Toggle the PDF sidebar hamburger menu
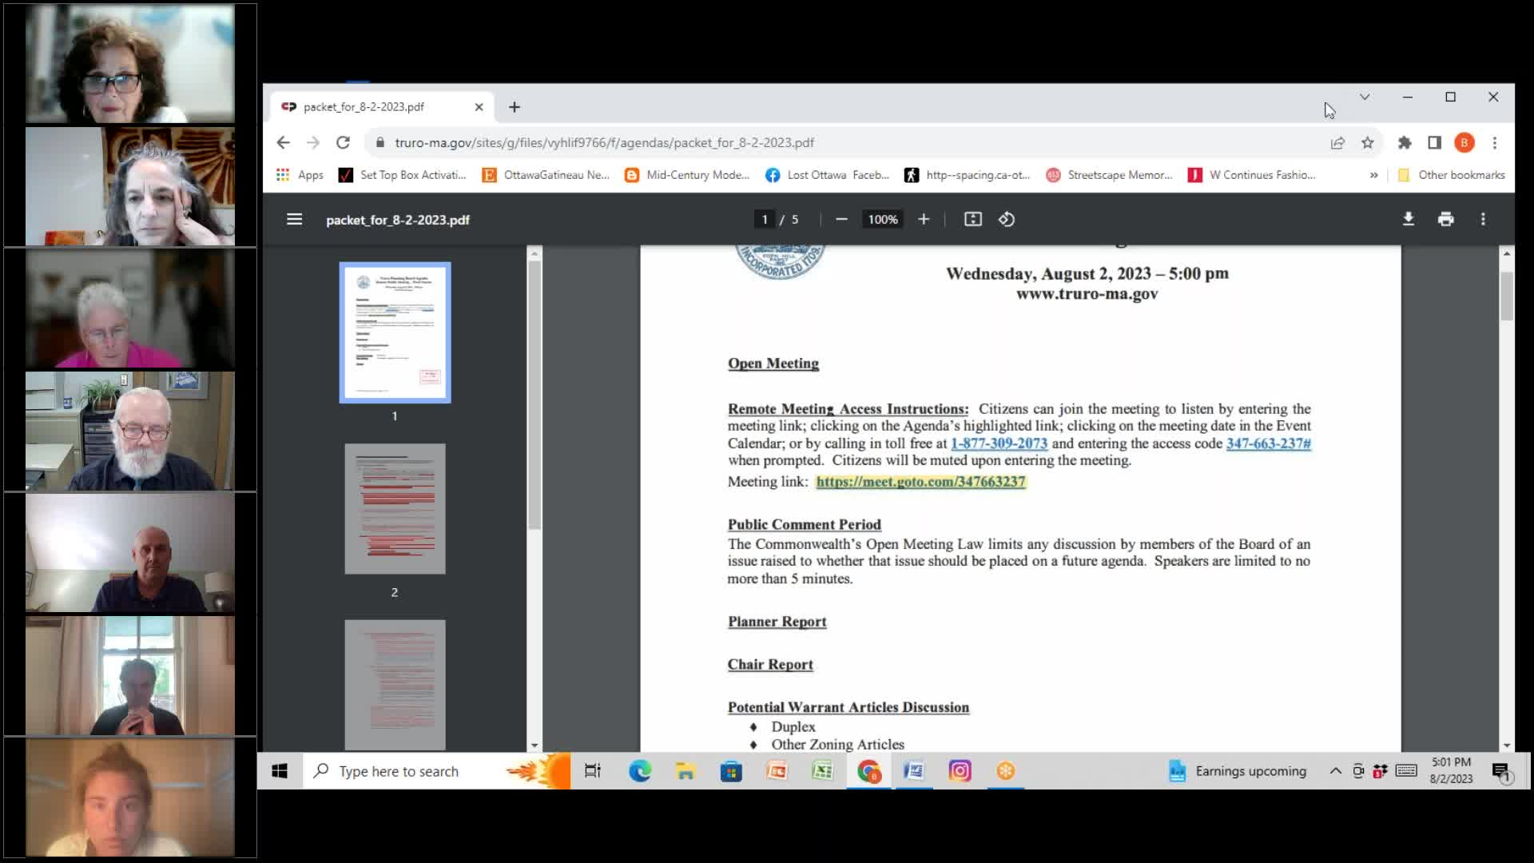 (x=294, y=219)
